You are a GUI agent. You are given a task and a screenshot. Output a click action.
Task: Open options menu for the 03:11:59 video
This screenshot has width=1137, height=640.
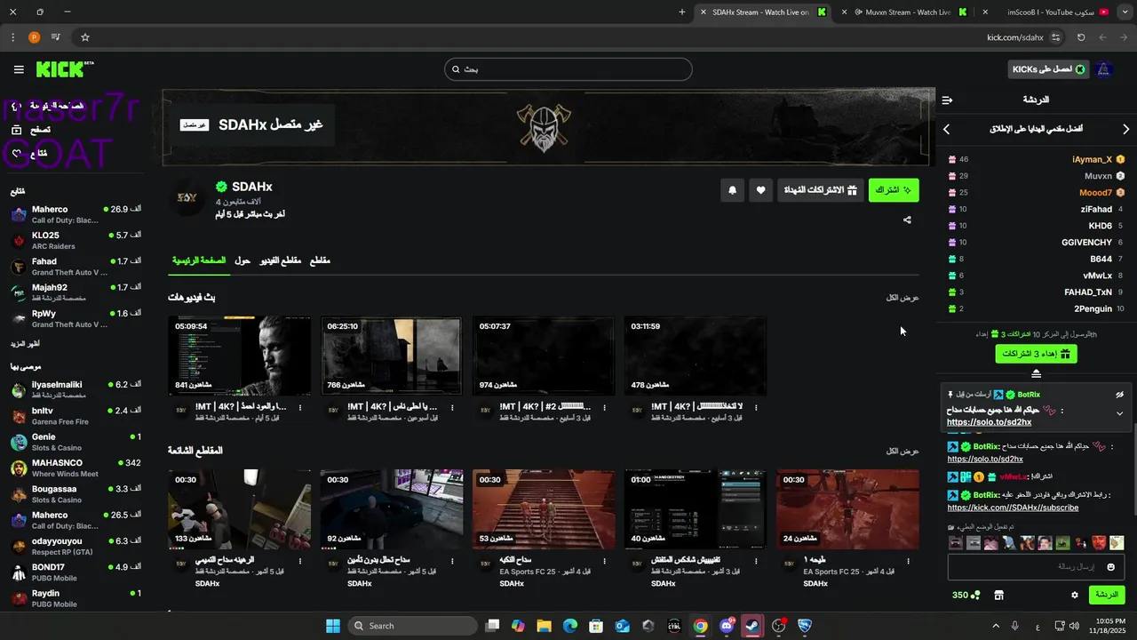coord(756,407)
